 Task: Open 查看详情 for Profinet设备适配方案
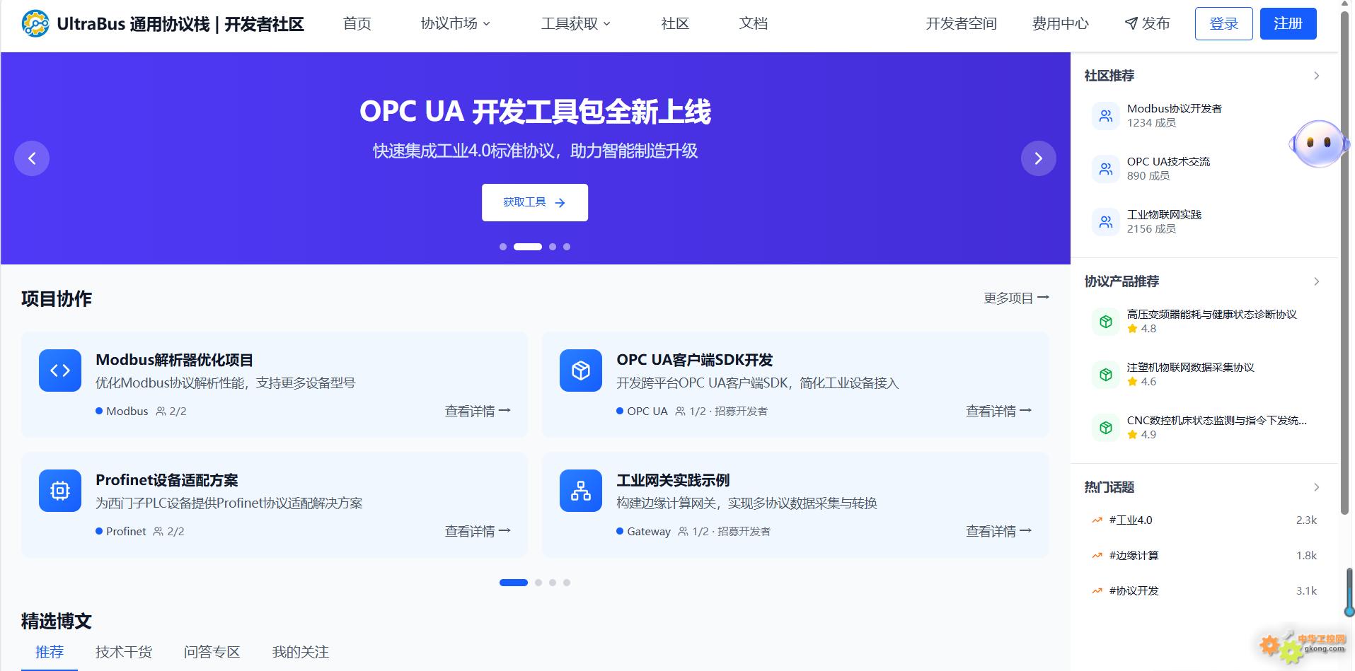[x=478, y=532]
